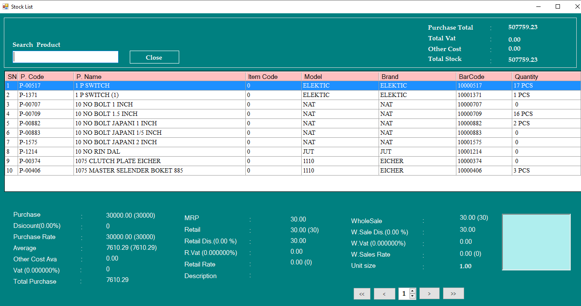
Task: Click the Search Product input field
Action: coord(66,57)
